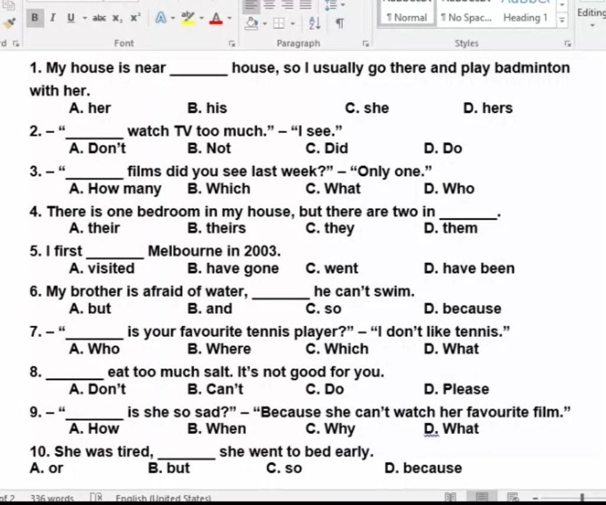
Task: Select the Format Painter brush icon
Action: (x=8, y=23)
